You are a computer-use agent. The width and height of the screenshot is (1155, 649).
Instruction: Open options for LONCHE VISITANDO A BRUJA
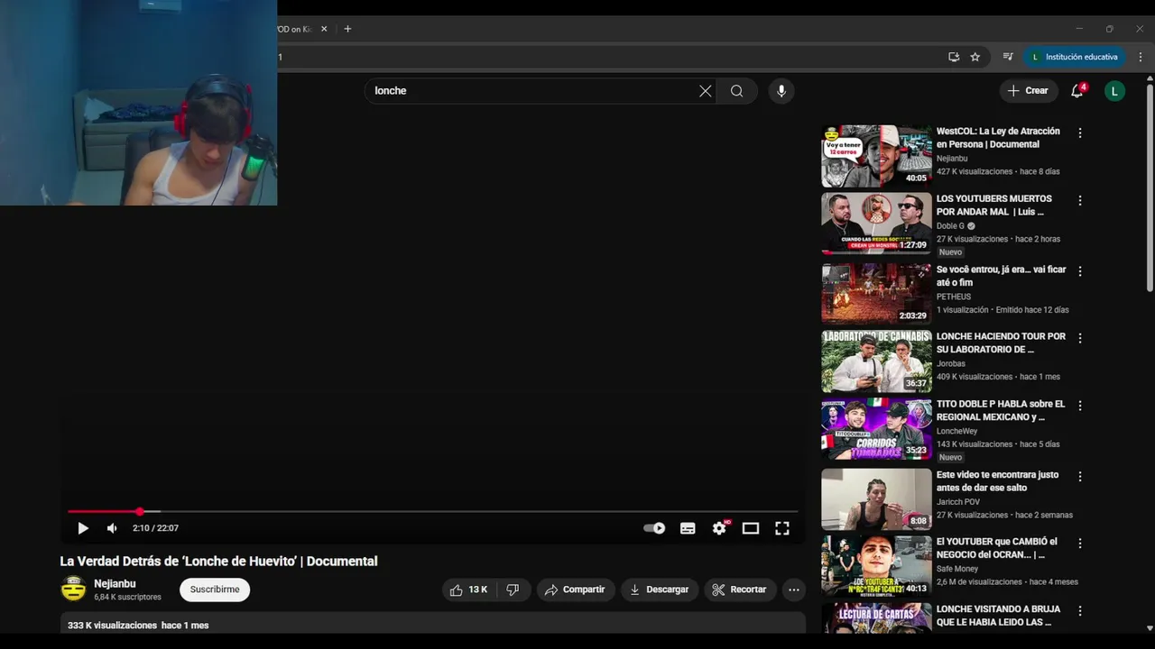1080,612
